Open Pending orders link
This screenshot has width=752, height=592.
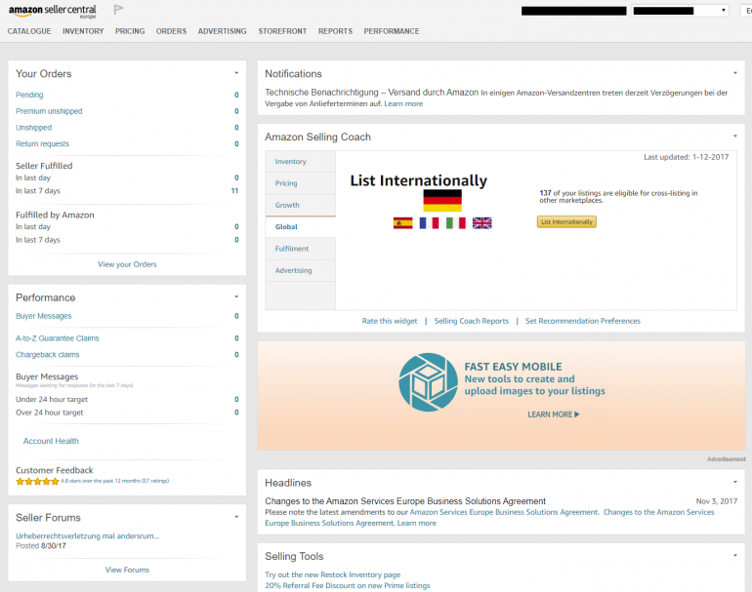click(29, 95)
